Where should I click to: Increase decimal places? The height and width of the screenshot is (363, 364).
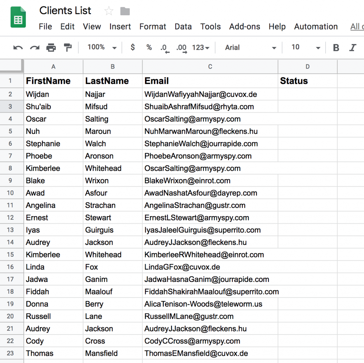[182, 49]
